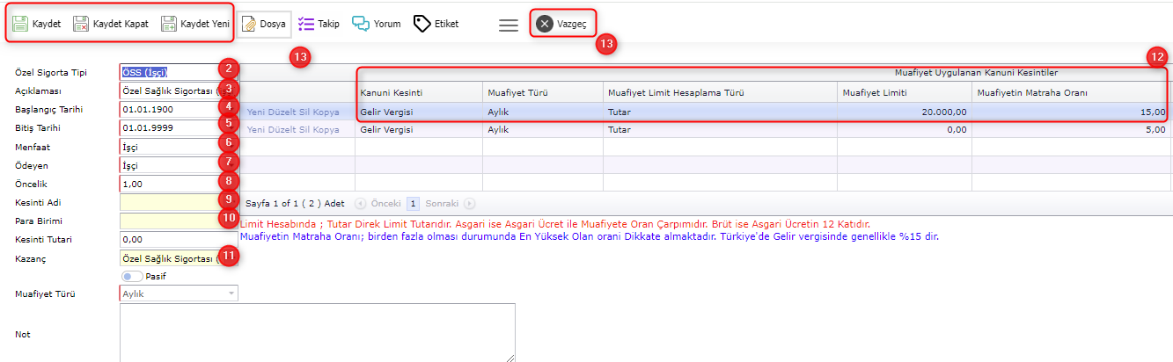Select the 15,00 matrah oranı cell
The width and height of the screenshot is (1173, 362).
[1072, 112]
